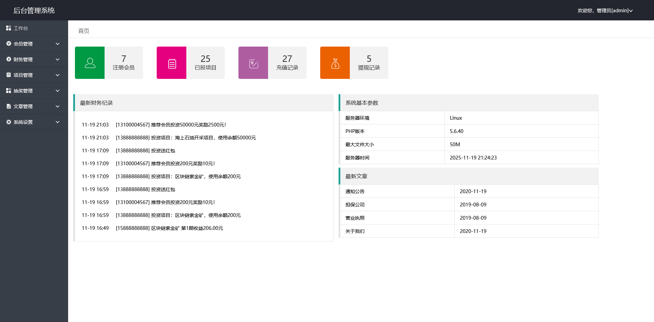Select the 首页 tab
Screen dimensions: 654x322
tap(84, 31)
